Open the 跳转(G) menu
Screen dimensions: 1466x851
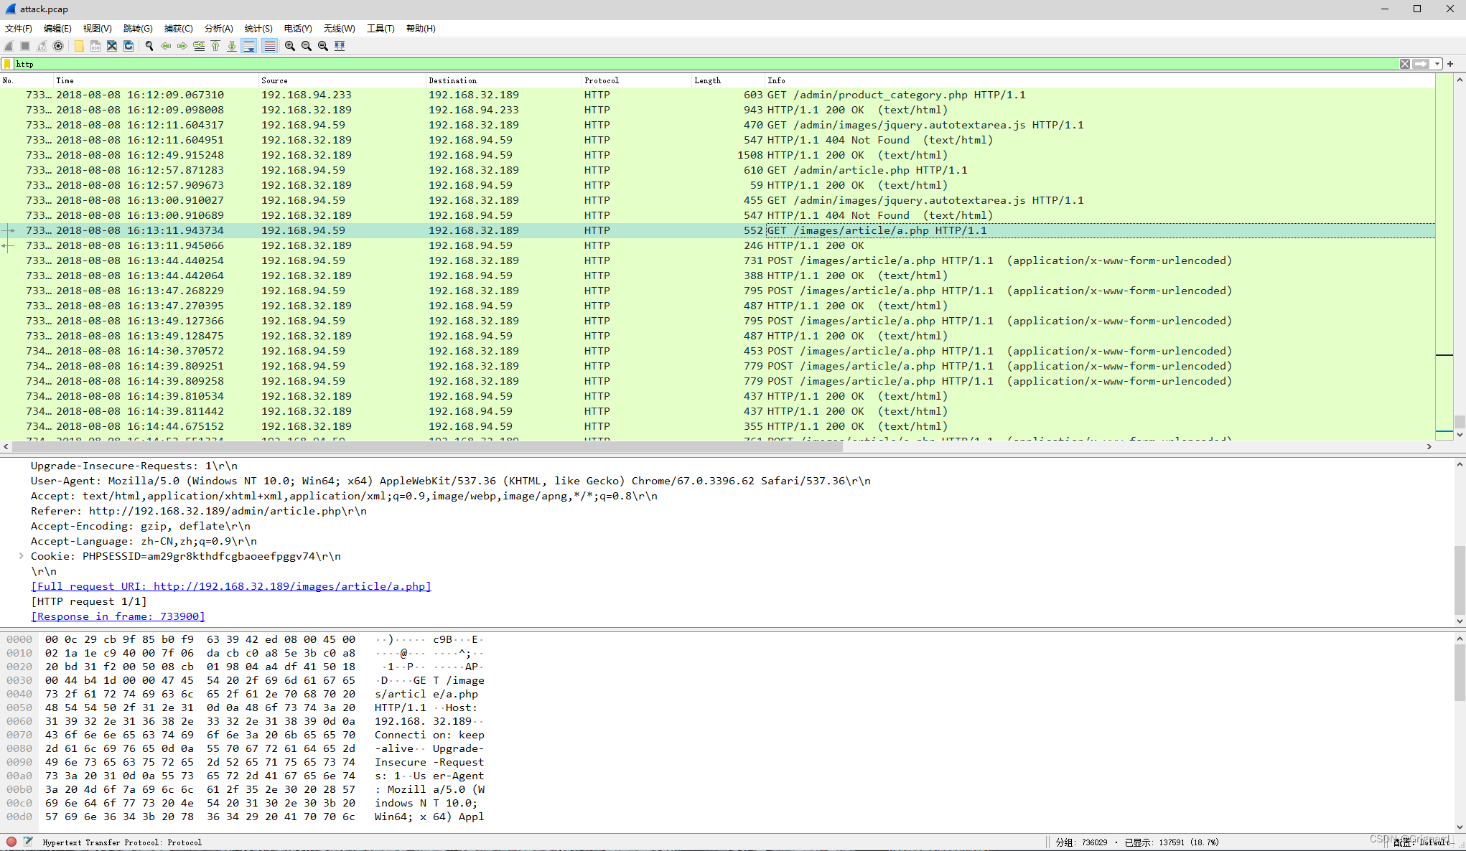(x=138, y=29)
